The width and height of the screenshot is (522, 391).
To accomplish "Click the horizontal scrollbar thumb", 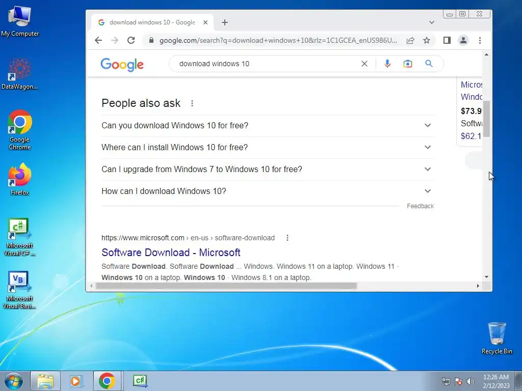I will [x=226, y=286].
